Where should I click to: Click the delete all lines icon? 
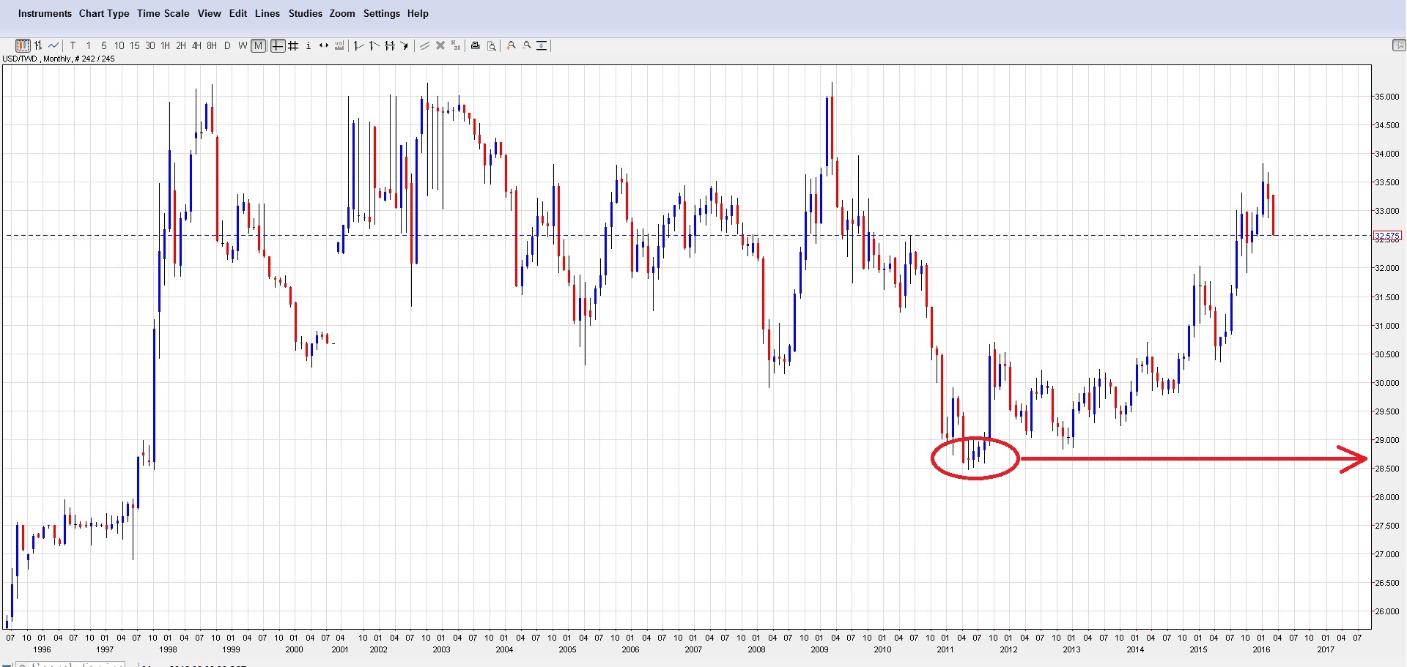point(456,45)
